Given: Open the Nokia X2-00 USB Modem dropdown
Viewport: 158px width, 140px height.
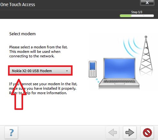Looking at the screenshot, I should click(x=40, y=70).
